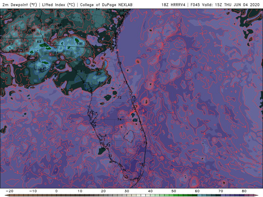Click the "Lifted Index (°C)" header label
Viewport: 263px width, 197px height.
[x=59, y=5]
